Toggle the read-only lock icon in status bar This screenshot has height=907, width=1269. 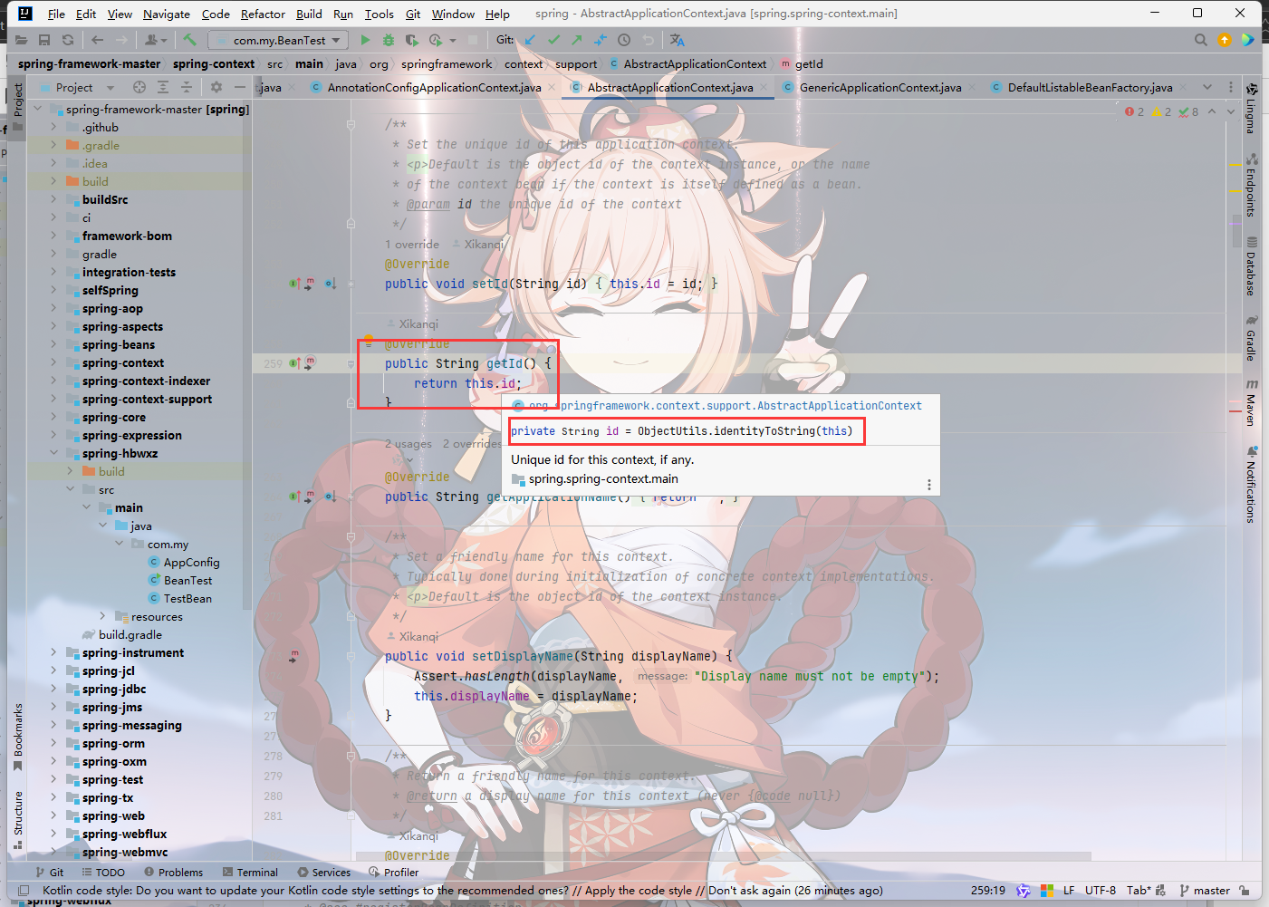1245,891
